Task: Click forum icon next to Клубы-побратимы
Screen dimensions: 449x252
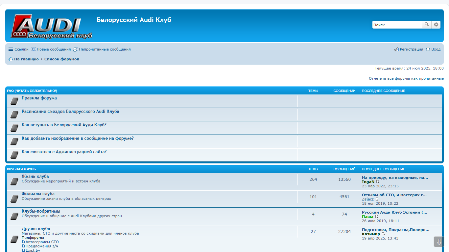Action: [x=14, y=216]
